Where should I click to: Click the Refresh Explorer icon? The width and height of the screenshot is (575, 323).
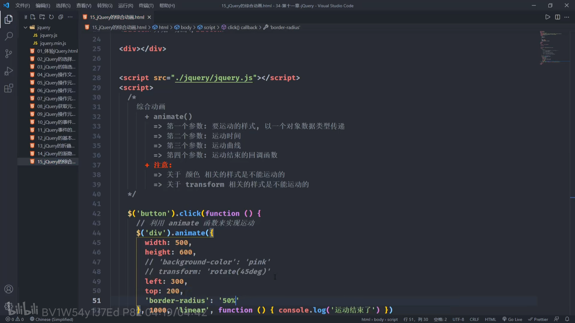[x=51, y=17]
